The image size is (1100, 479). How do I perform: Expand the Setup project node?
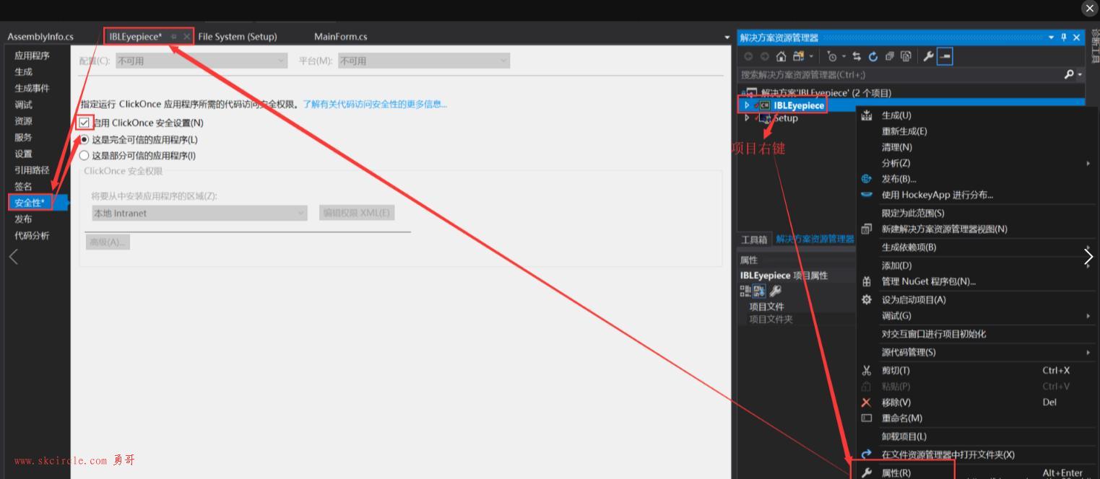747,118
